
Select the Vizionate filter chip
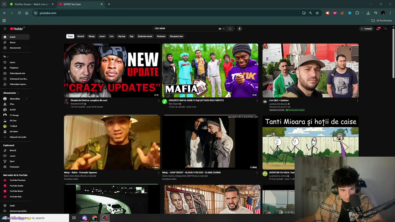pyautogui.click(x=161, y=36)
